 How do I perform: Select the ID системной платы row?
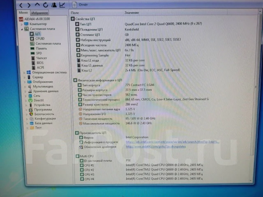[105, 160]
